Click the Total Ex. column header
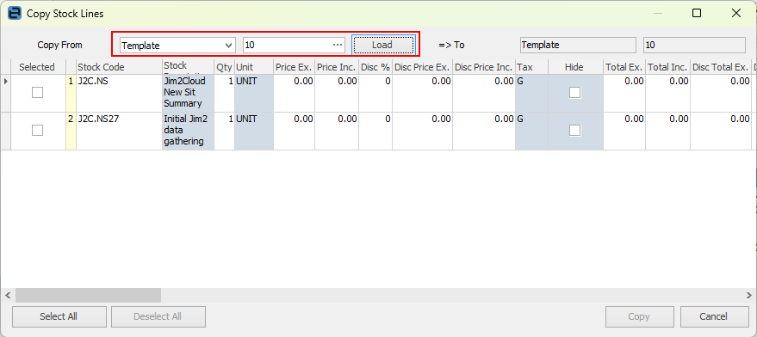 point(624,67)
